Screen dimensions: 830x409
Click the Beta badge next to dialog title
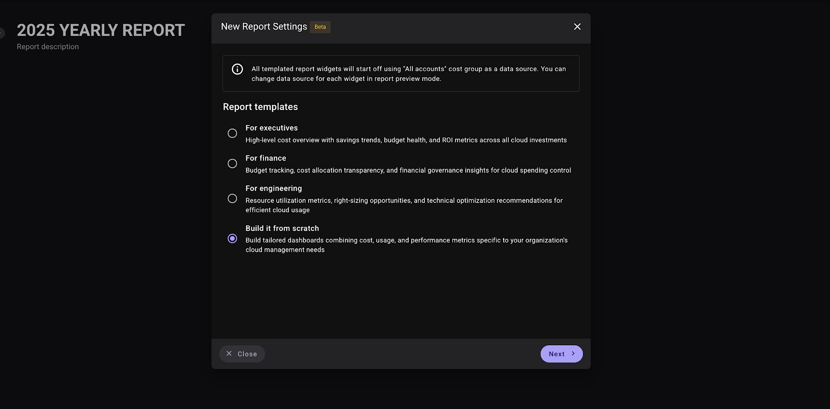(320, 26)
